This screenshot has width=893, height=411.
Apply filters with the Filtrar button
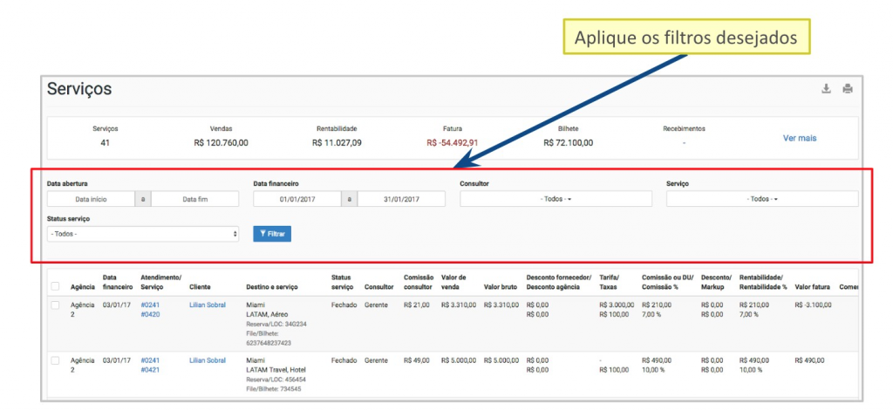(272, 234)
